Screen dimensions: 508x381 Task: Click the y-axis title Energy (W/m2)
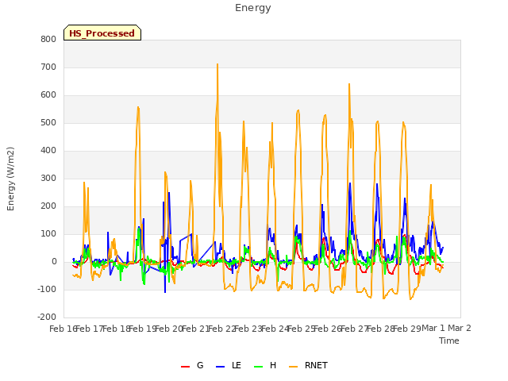coord(10,179)
